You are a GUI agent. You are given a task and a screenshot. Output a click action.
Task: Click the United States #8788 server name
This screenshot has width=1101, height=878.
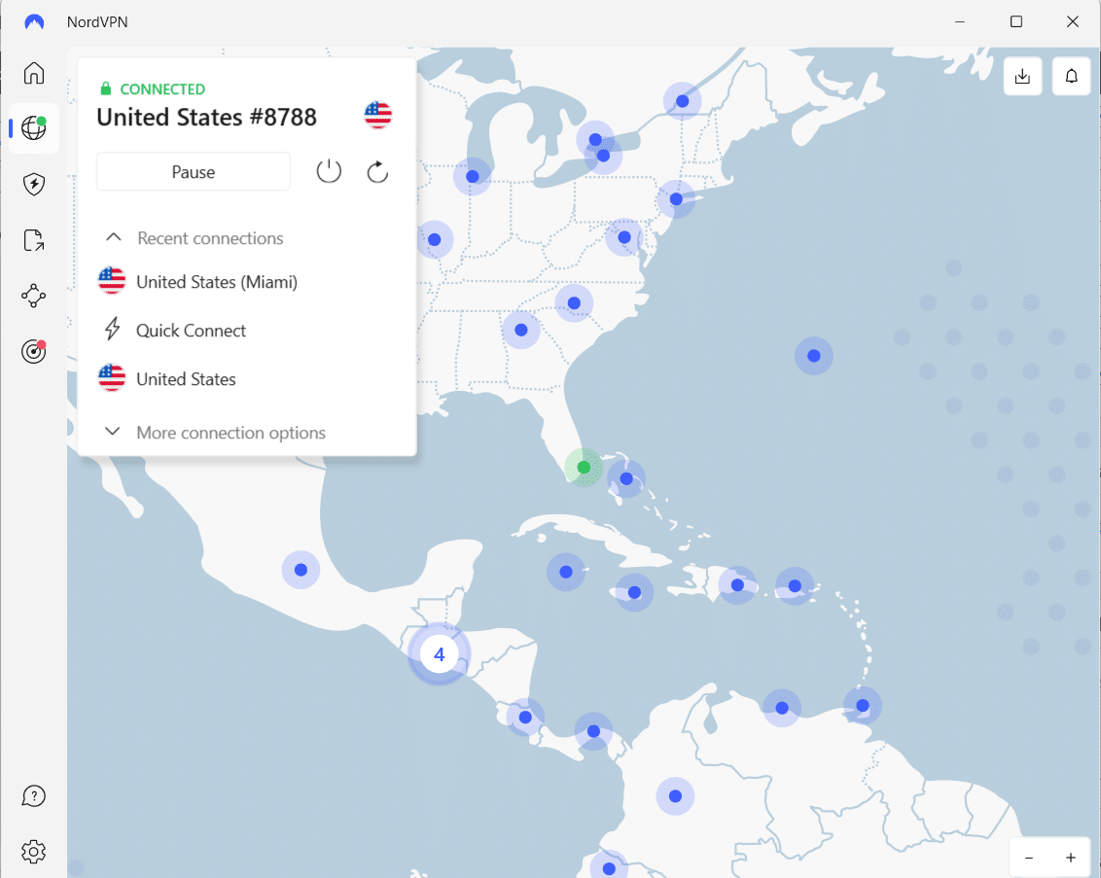point(206,117)
